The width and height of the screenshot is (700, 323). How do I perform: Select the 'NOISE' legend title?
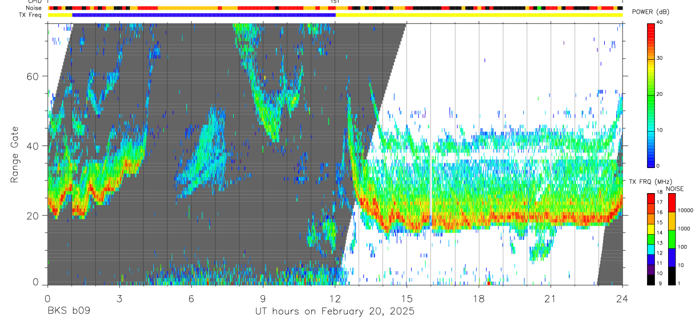[675, 189]
